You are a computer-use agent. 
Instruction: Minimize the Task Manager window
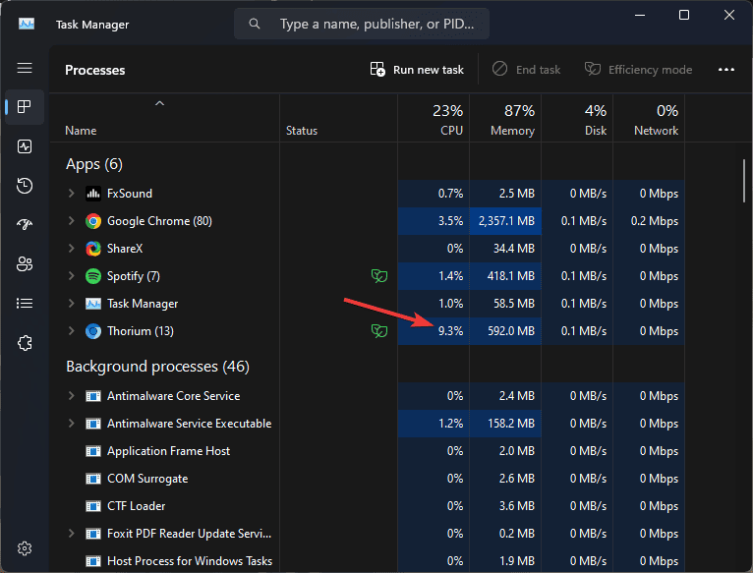tap(639, 15)
